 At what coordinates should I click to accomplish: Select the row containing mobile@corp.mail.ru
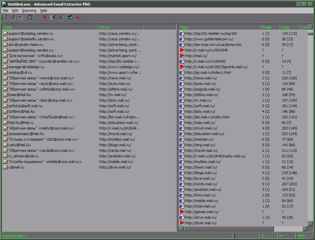tap(45, 162)
